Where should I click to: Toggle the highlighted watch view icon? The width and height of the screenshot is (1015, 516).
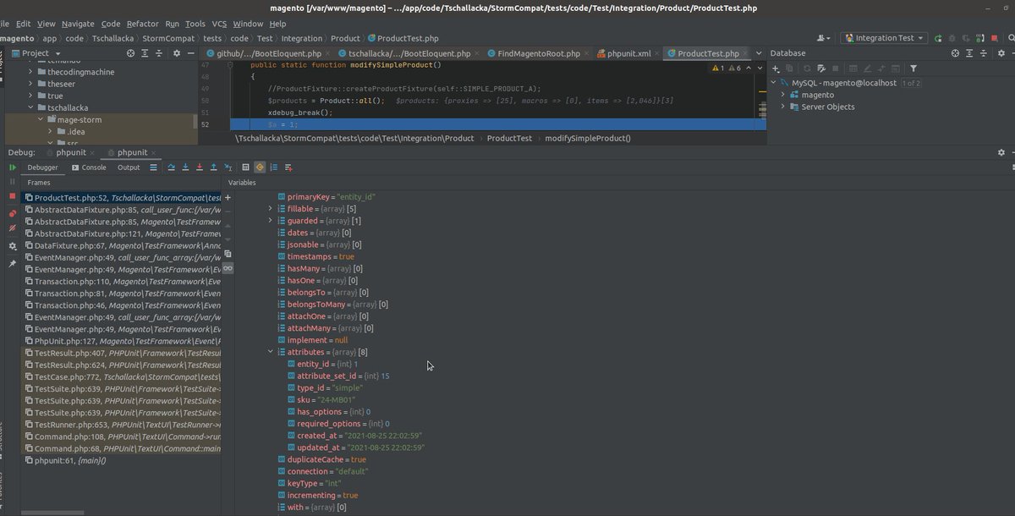click(x=260, y=167)
